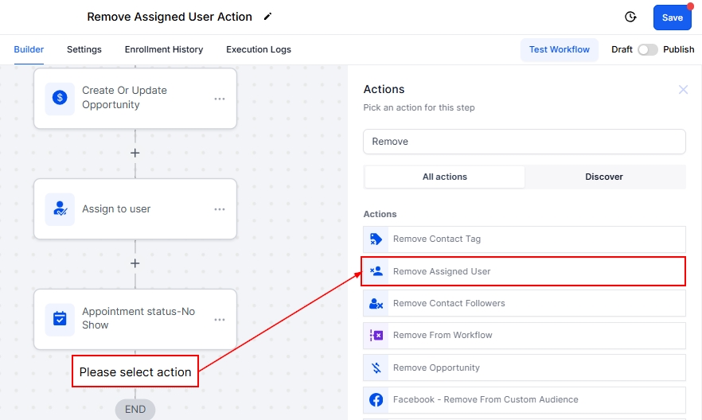Click the Facebook custom audience icon
Screen dimensions: 702x420
[376, 399]
